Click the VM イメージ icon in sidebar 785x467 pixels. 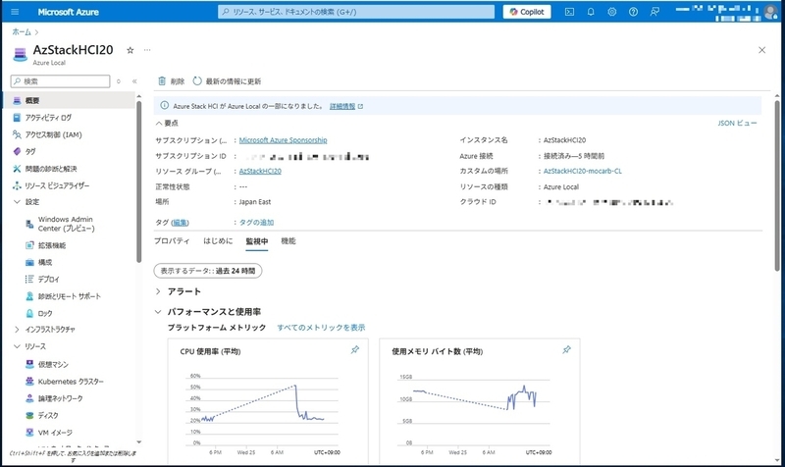(29, 433)
